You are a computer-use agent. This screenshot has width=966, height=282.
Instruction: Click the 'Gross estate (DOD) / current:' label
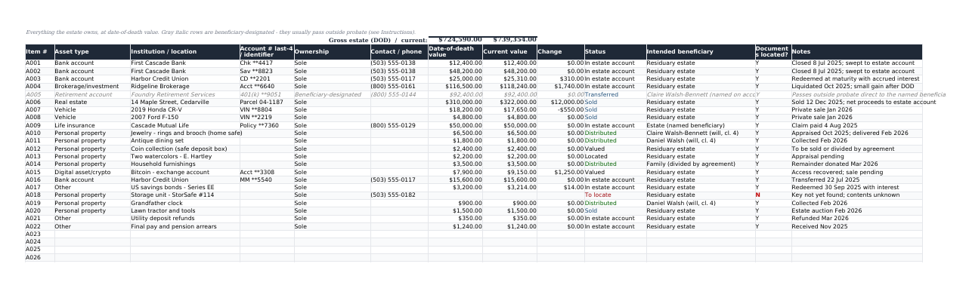(378, 40)
